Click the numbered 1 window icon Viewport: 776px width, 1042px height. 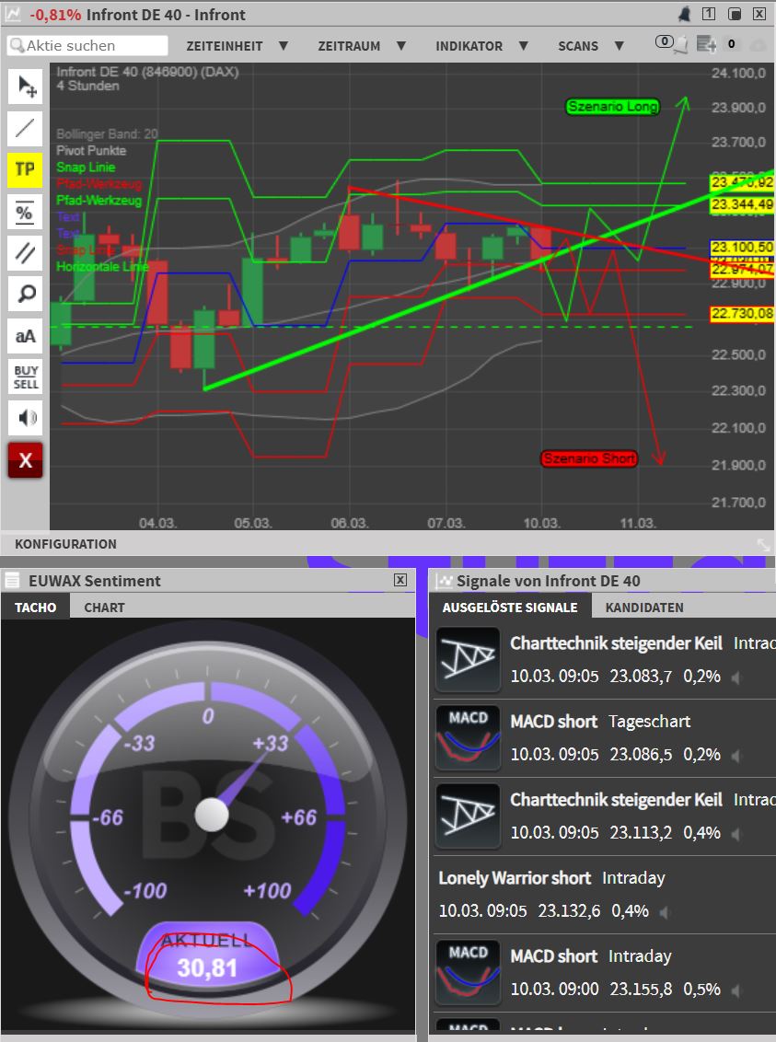[x=709, y=14]
